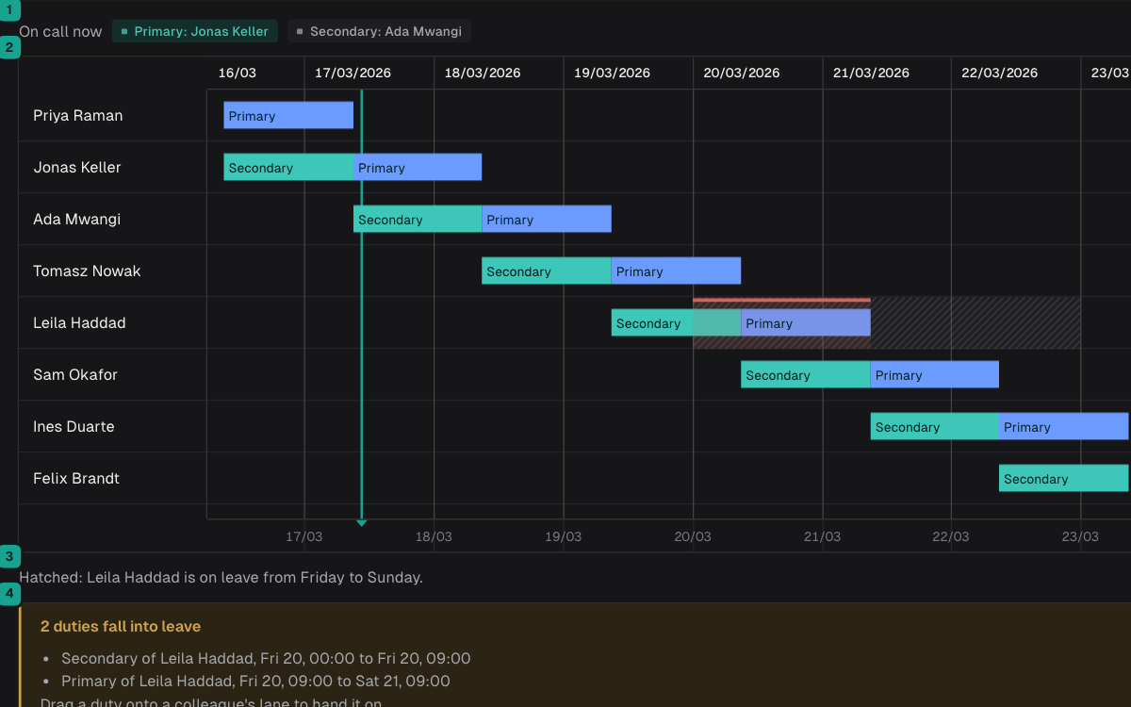Viewport: 1131px width, 707px height.
Task: Click the 20/03 tick label on bottom axis
Action: tap(693, 536)
